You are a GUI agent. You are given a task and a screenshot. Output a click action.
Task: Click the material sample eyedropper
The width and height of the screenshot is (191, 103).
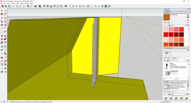(188, 22)
